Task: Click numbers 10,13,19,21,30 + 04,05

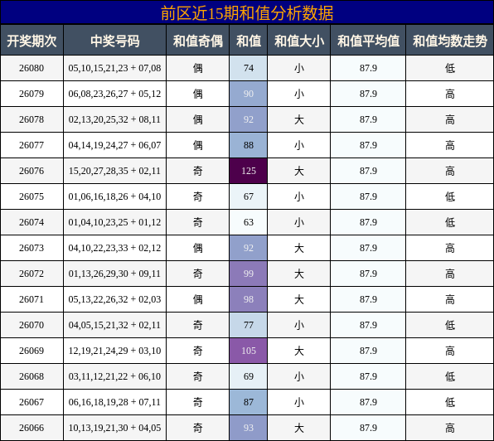Action: pyautogui.click(x=114, y=428)
